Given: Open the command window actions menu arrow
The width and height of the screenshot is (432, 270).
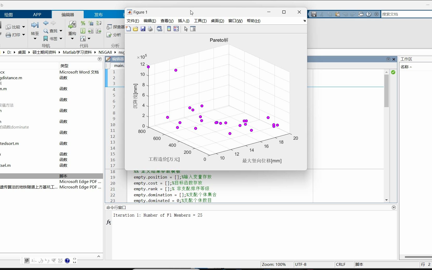Looking at the screenshot, I should [x=394, y=208].
